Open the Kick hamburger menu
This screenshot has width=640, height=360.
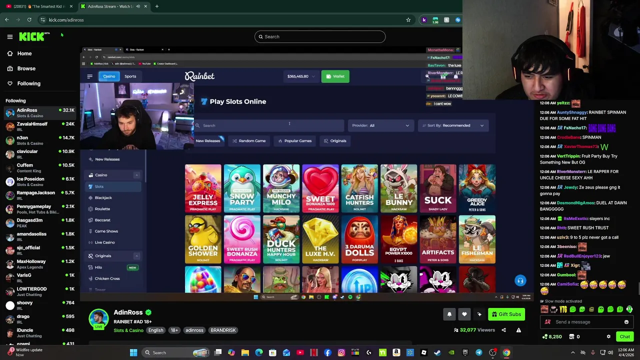(x=9, y=36)
